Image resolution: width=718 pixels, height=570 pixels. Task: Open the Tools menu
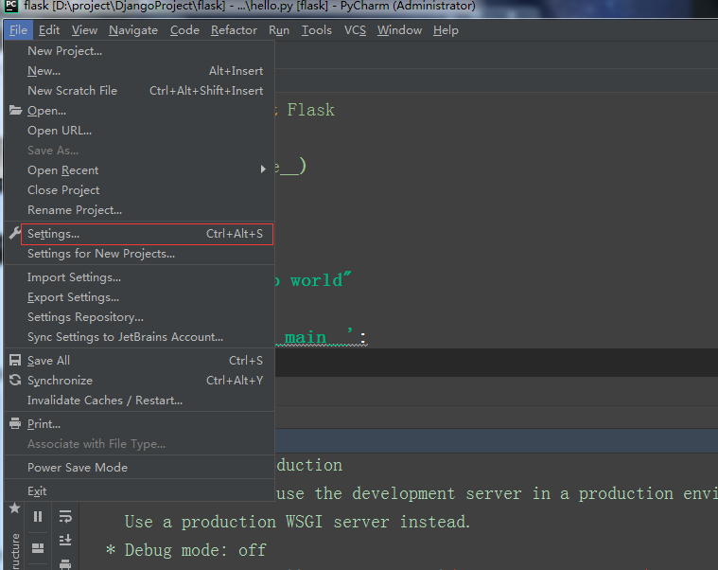tap(316, 30)
